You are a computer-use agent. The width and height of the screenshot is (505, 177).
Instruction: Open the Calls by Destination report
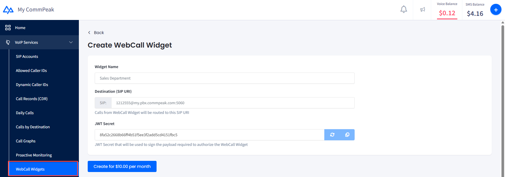tap(33, 127)
